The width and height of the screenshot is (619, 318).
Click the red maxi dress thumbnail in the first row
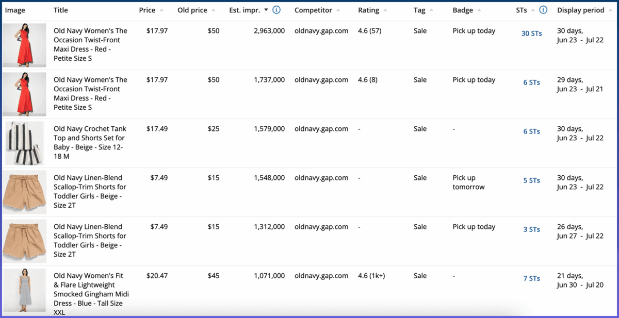point(24,45)
